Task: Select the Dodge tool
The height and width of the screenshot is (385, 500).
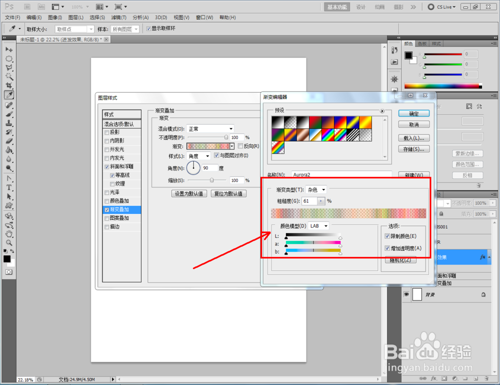Action: tap(9, 168)
